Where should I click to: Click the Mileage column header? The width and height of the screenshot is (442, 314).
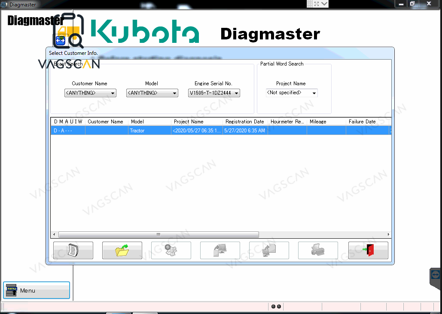318,122
